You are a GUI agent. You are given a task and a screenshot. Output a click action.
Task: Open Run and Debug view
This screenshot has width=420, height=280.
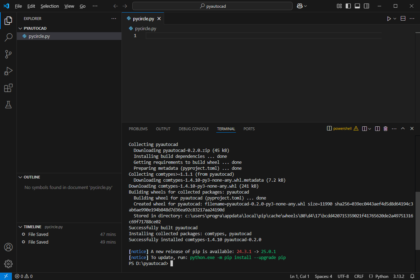click(x=8, y=71)
